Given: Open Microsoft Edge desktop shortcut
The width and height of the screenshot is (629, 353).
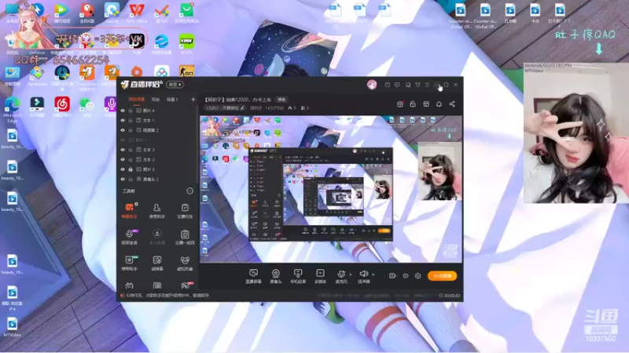Looking at the screenshot, I should [x=12, y=108].
